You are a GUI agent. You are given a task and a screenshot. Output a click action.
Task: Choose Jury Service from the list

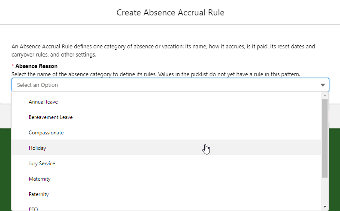42,163
